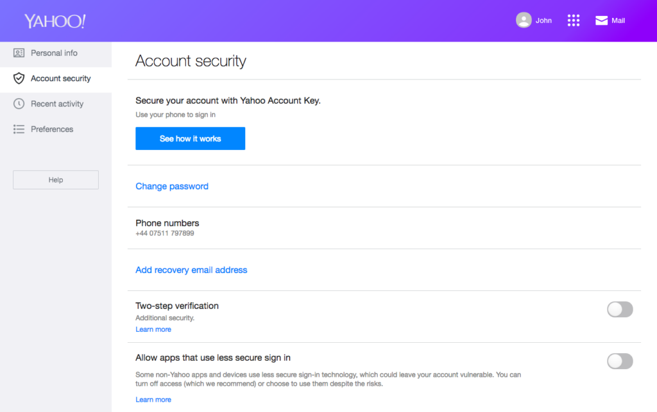Open John's profile avatar icon
This screenshot has width=657, height=412.
coord(524,21)
